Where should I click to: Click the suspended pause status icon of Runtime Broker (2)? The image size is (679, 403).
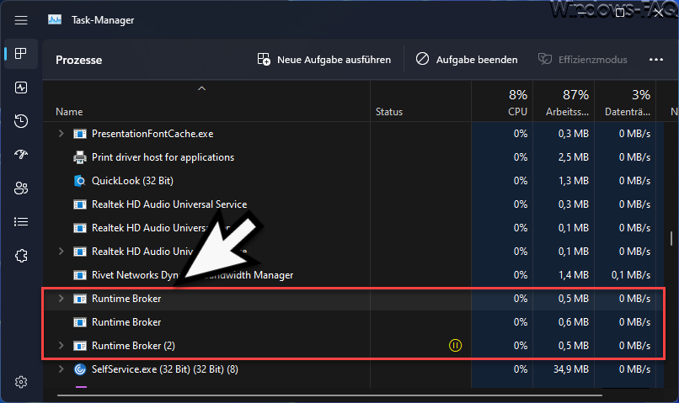(x=455, y=346)
